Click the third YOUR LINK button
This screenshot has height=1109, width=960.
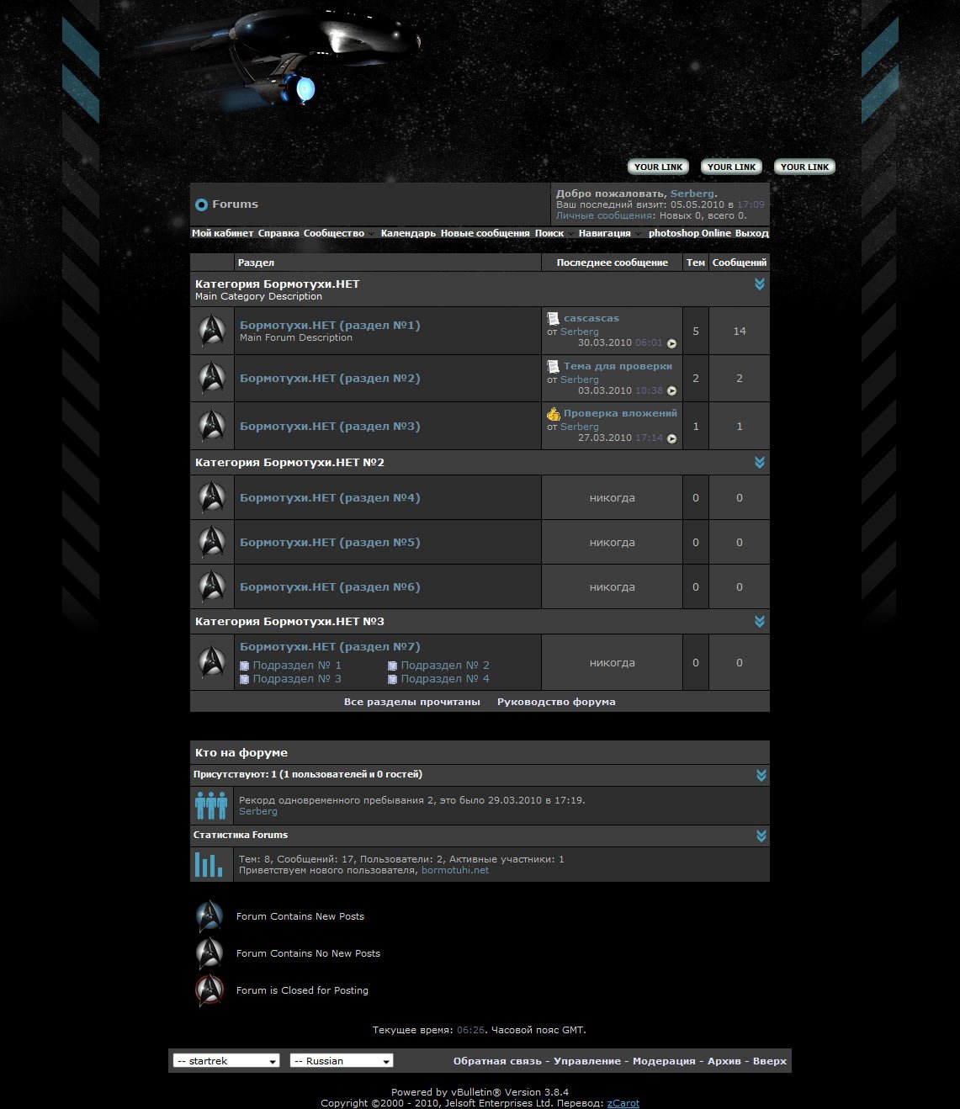tap(805, 167)
